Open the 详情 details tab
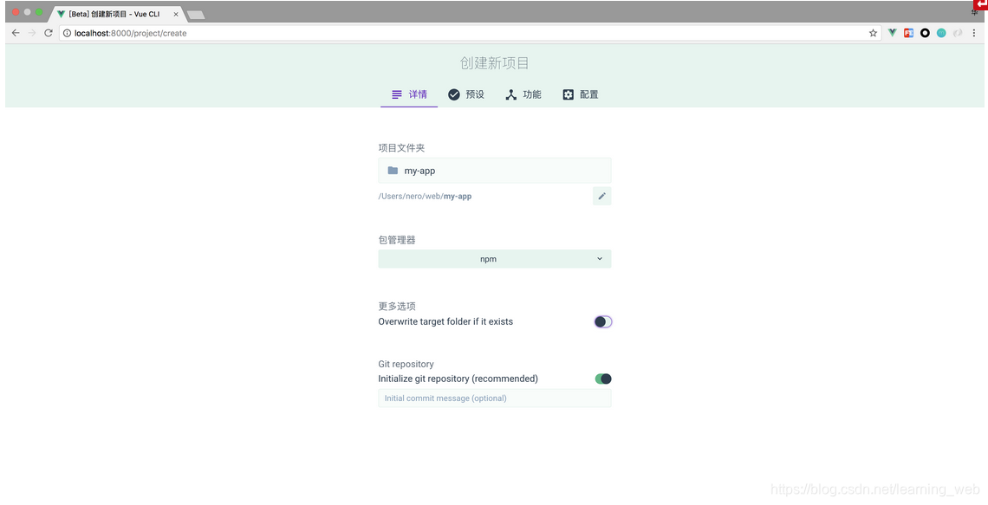The image size is (988, 505). (409, 94)
